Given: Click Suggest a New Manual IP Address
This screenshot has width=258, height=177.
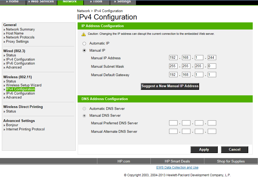Looking at the screenshot, I should click(x=170, y=86).
